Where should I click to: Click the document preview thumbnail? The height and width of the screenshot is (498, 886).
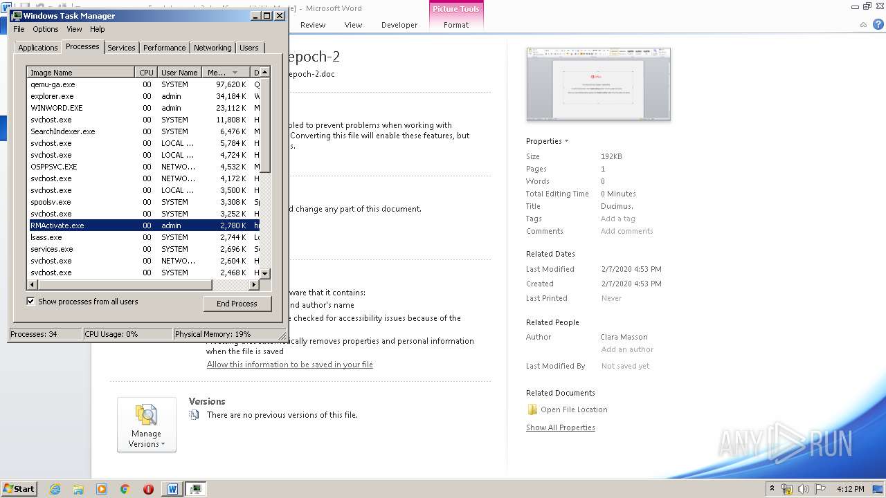598,84
